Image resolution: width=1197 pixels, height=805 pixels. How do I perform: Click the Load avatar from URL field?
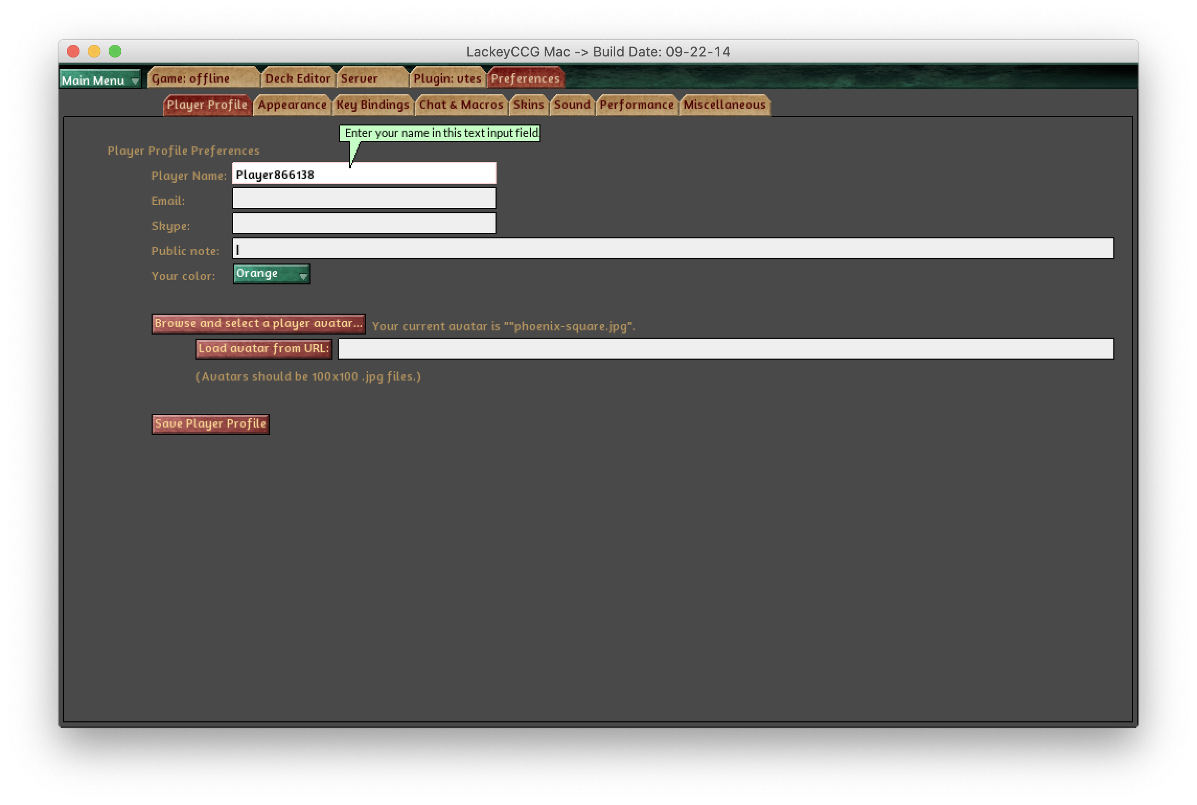[724, 348]
